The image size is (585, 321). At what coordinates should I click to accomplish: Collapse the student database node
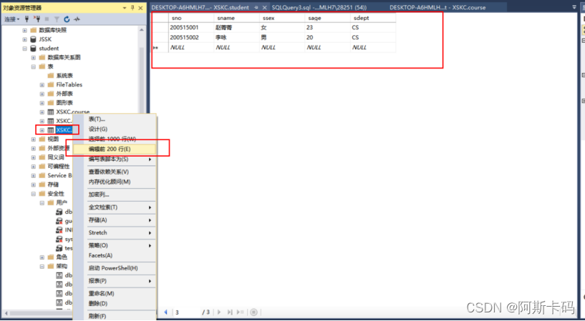[24, 49]
